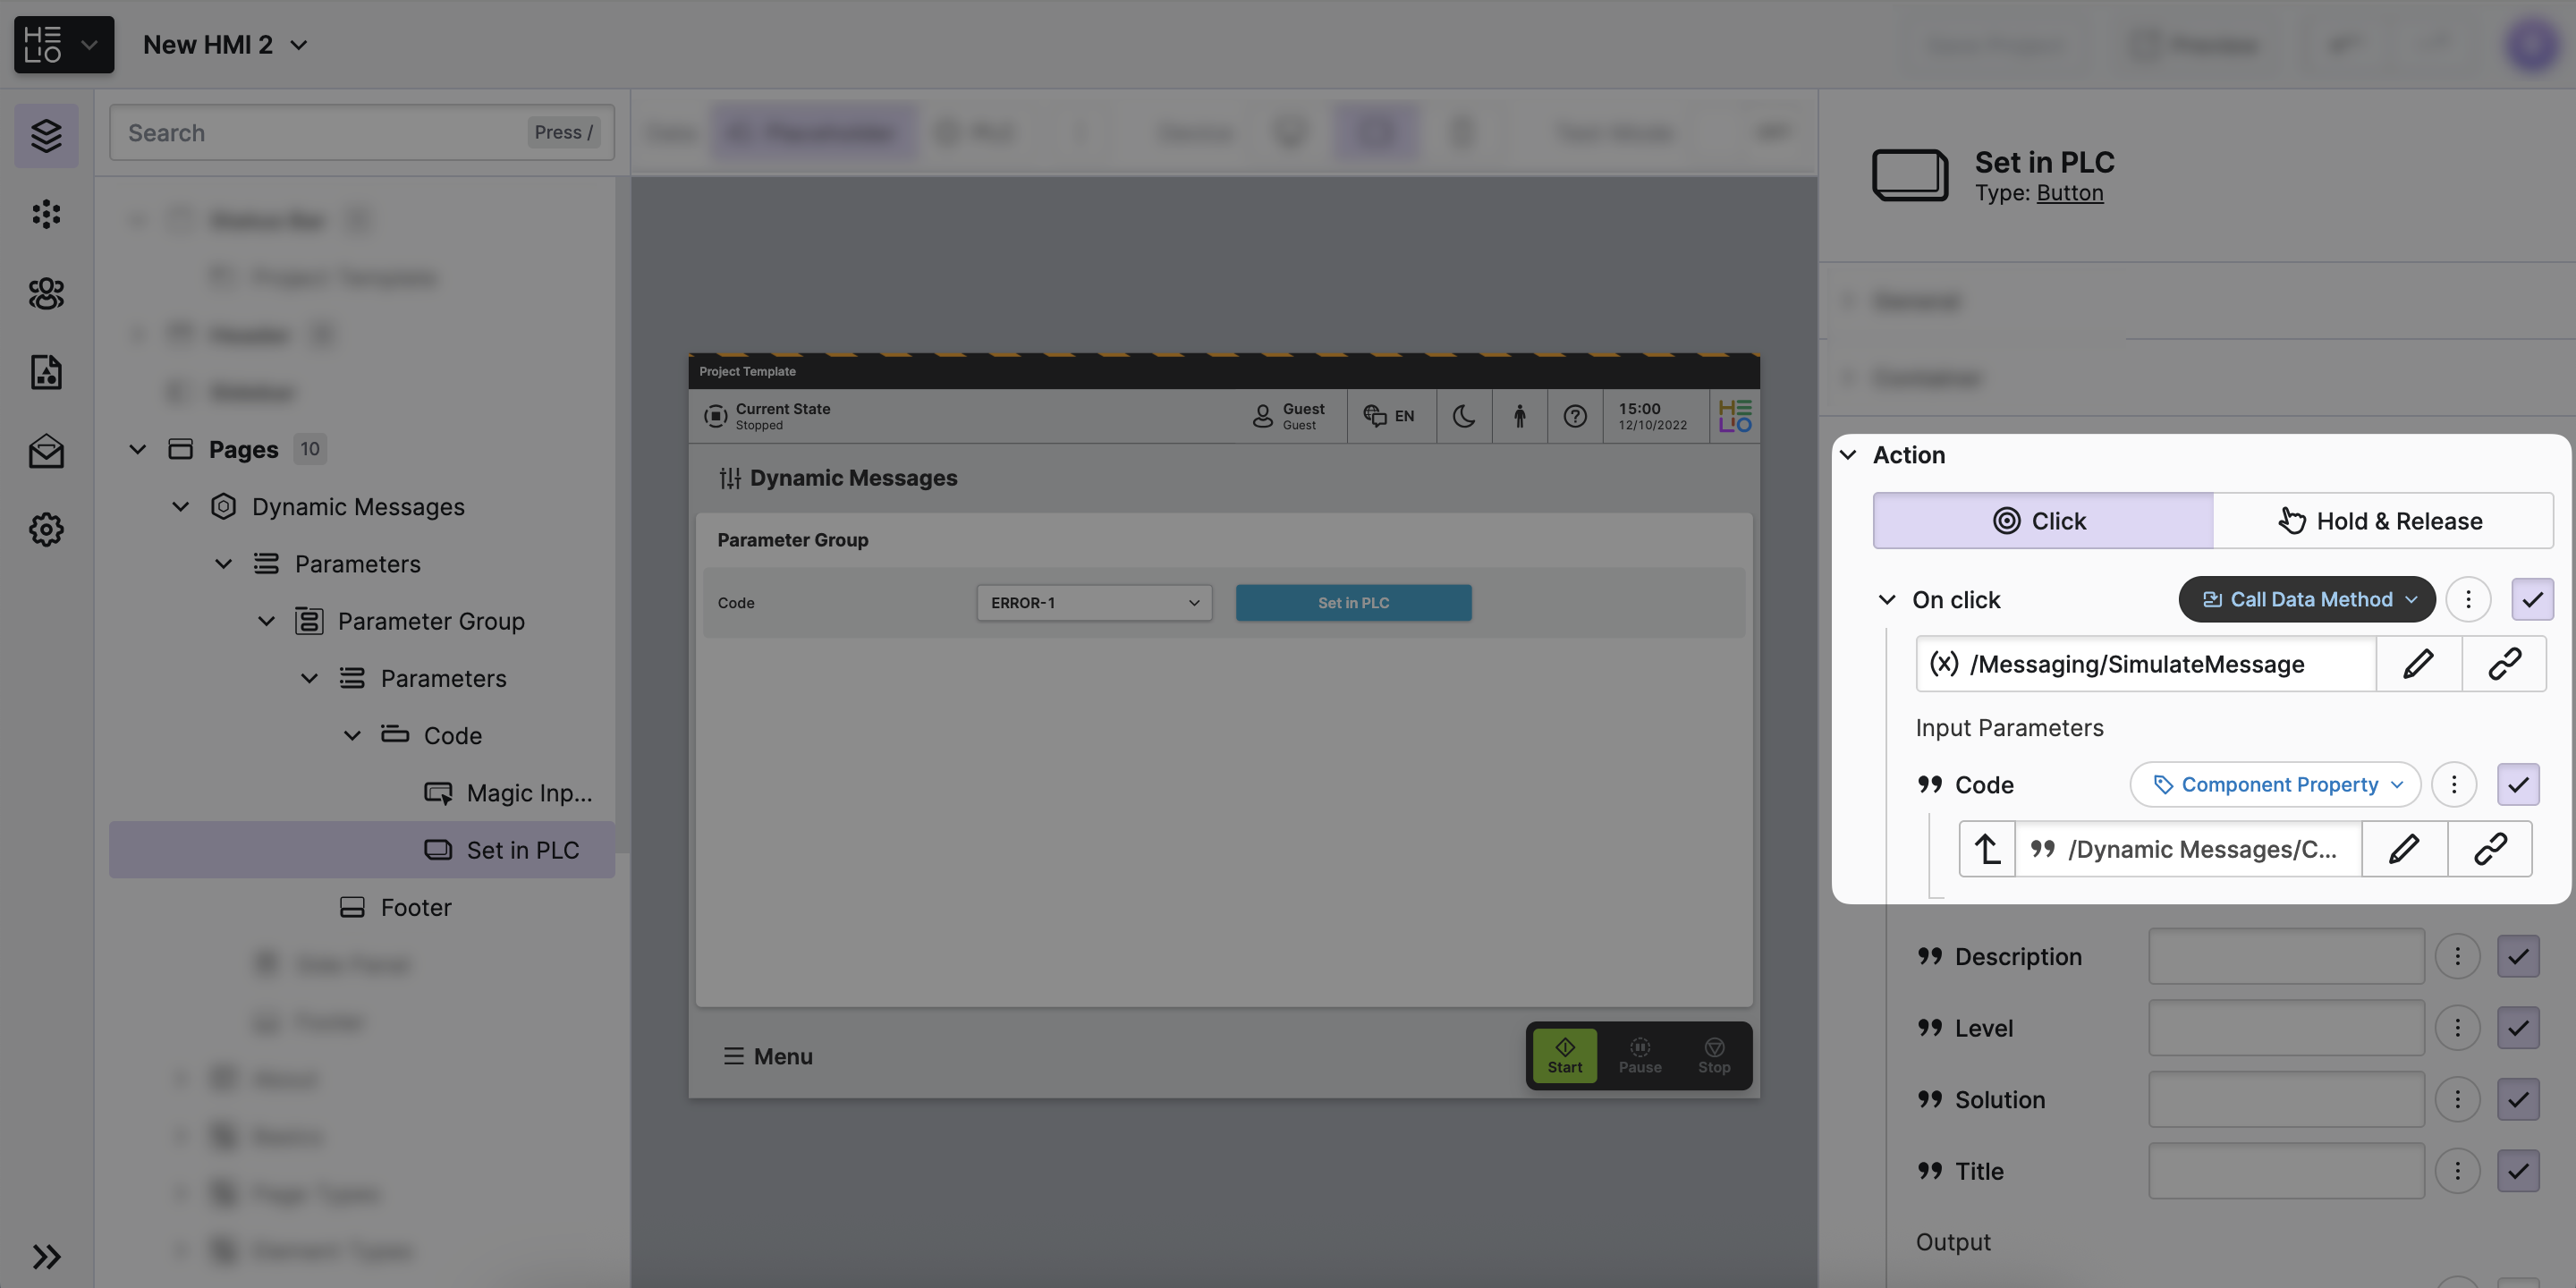Open the settings gear in sidebar
The image size is (2576, 1288).
46,529
